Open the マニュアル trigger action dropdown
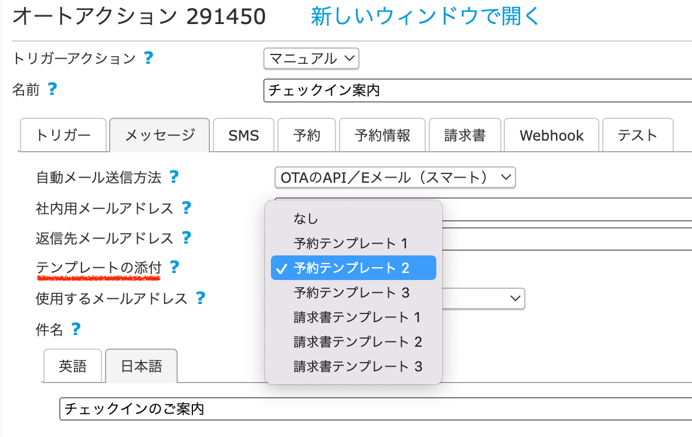692x437 pixels. click(x=311, y=59)
